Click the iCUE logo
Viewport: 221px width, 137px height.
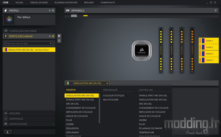[6, 2]
